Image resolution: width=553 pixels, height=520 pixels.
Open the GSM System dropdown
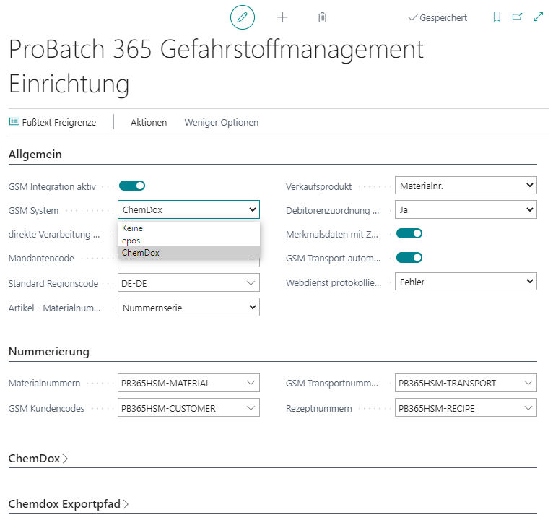(188, 209)
